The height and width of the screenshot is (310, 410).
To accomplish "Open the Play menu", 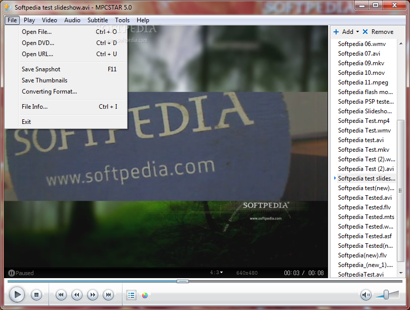I will pyautogui.click(x=29, y=20).
